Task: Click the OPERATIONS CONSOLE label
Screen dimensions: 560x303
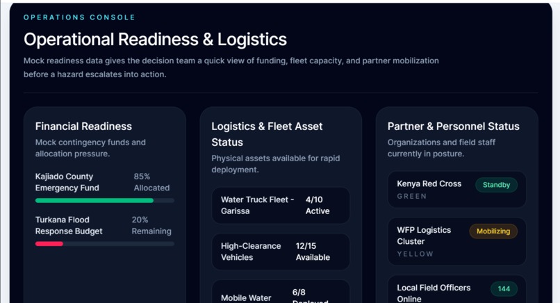Action: pos(79,17)
